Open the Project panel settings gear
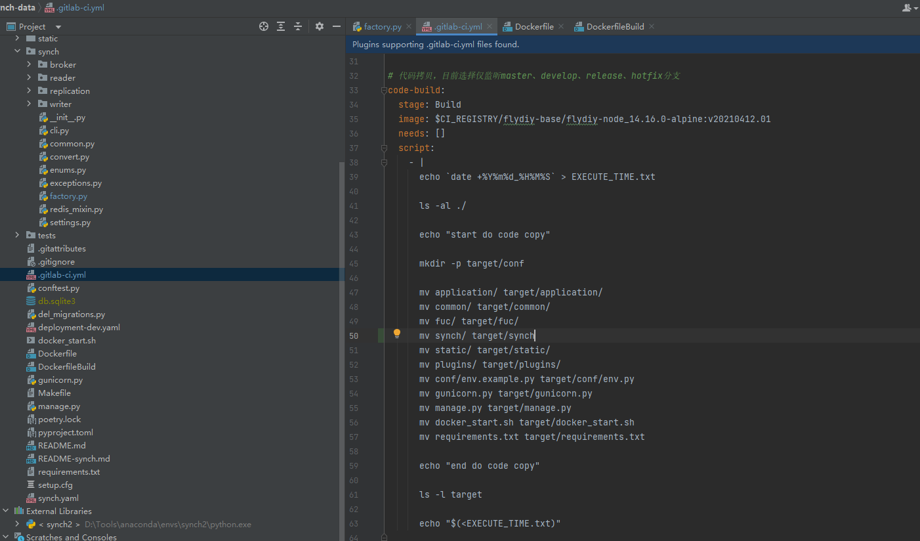This screenshot has height=541, width=920. (x=319, y=26)
